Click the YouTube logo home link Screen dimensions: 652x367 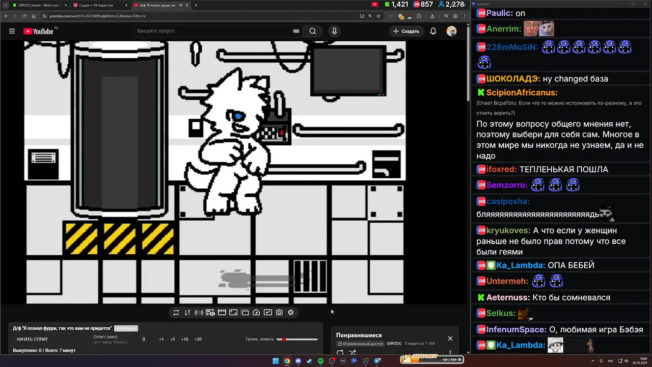tap(38, 31)
